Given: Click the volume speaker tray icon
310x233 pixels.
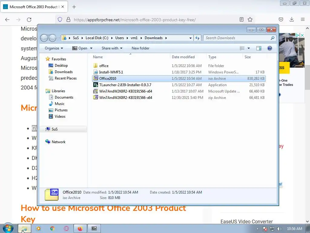Looking at the screenshot, I should click(x=279, y=229).
